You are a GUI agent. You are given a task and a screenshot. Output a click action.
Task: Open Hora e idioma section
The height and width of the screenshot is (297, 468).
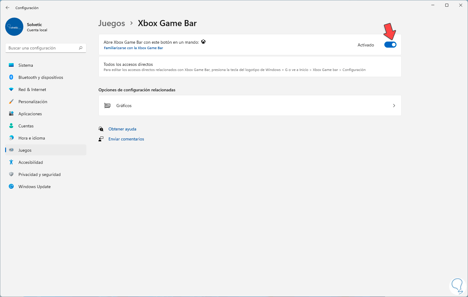(x=46, y=138)
